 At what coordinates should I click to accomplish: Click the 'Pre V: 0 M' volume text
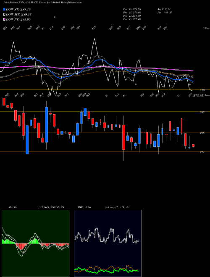[165, 13]
